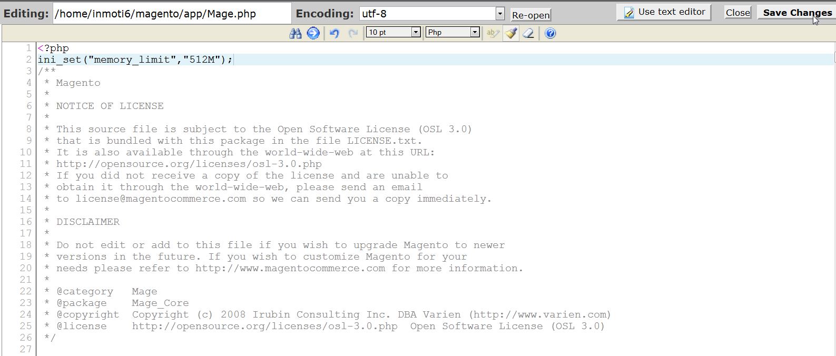
Task: Click 'that is bundled with this package' line
Action: pos(233,141)
